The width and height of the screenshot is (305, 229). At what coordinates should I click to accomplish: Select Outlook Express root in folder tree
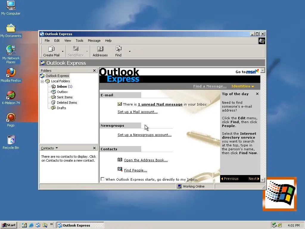pyautogui.click(x=57, y=76)
